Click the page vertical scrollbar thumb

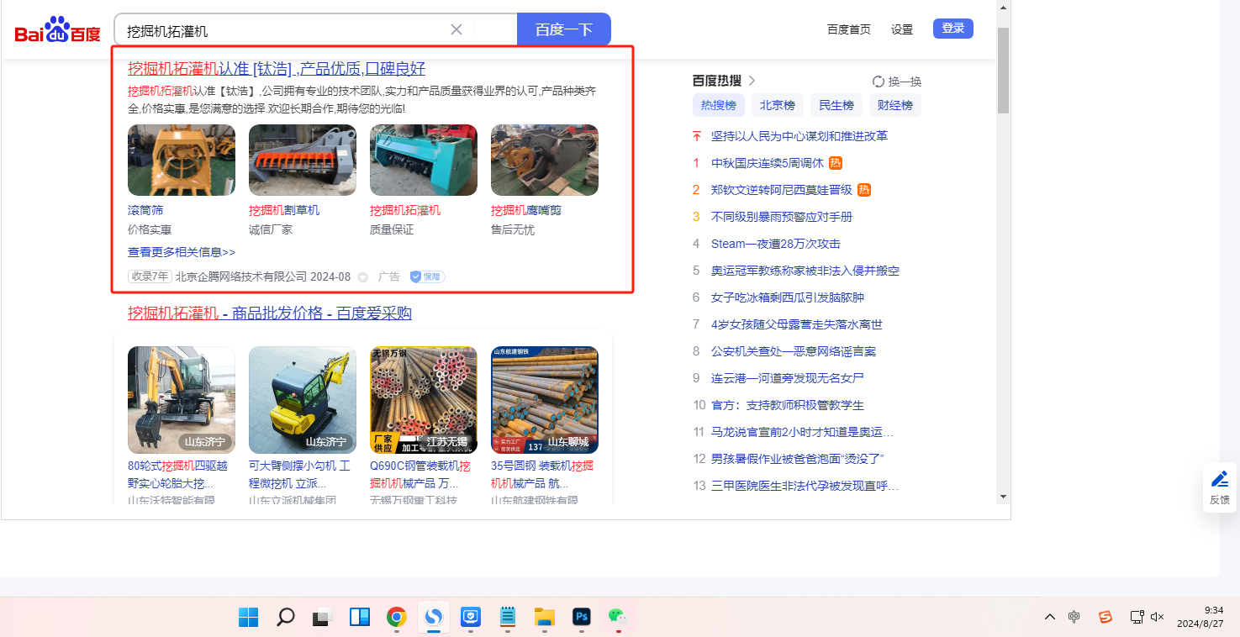pyautogui.click(x=1003, y=70)
